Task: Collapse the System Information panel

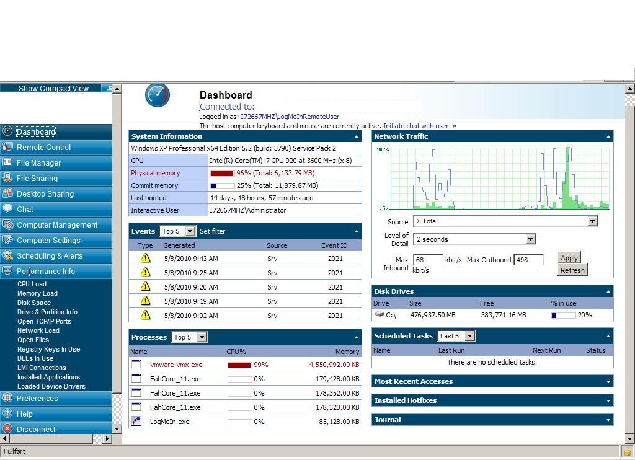Action: 356,136
